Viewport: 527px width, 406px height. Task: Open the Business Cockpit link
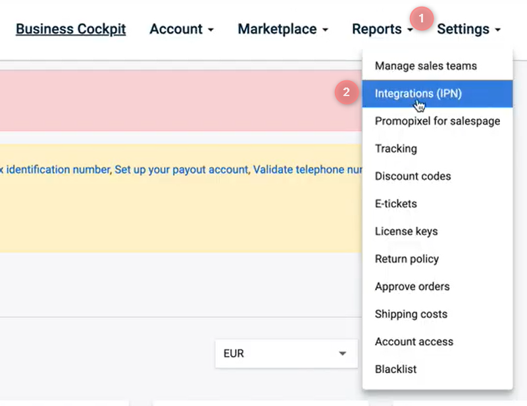(x=70, y=29)
